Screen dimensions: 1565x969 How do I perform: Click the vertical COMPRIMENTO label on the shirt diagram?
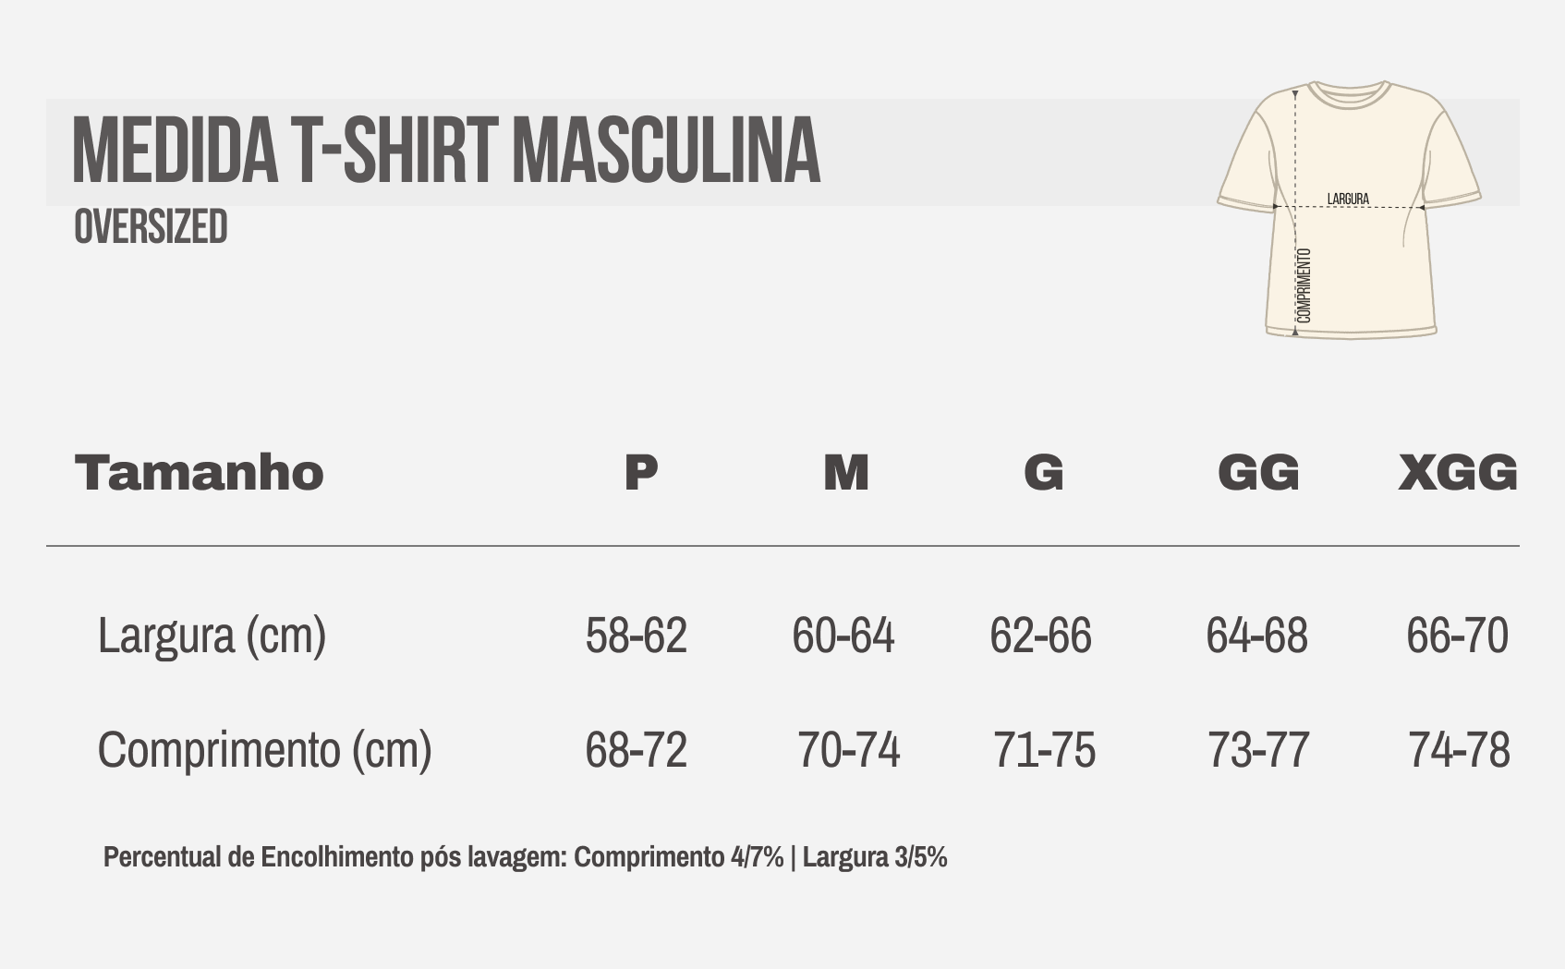[1304, 285]
